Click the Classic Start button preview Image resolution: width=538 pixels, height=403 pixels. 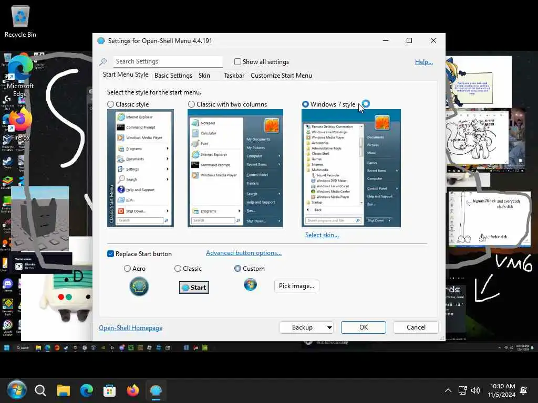194,288
